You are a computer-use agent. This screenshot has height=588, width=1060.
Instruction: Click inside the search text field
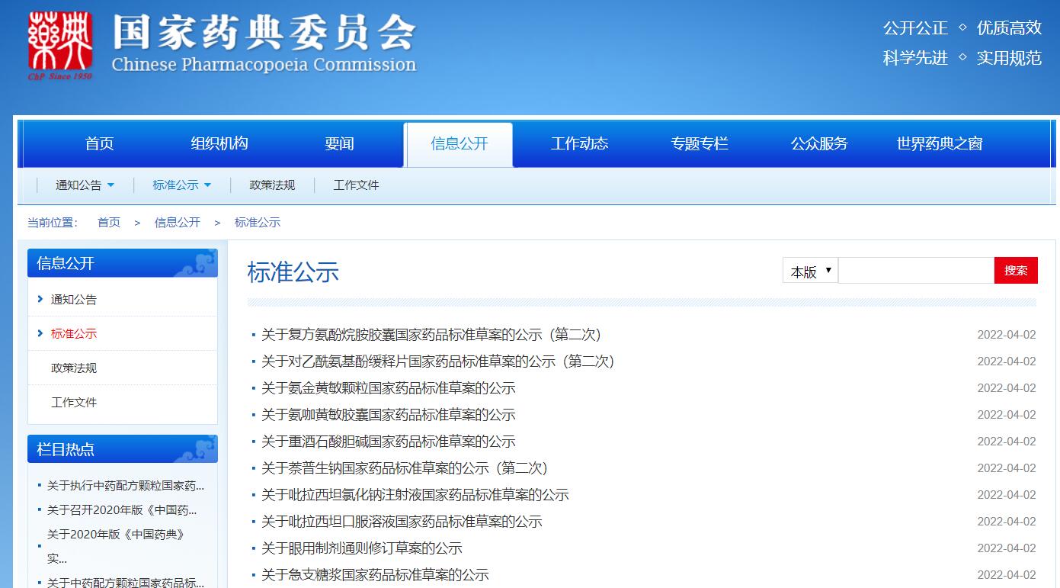(916, 271)
